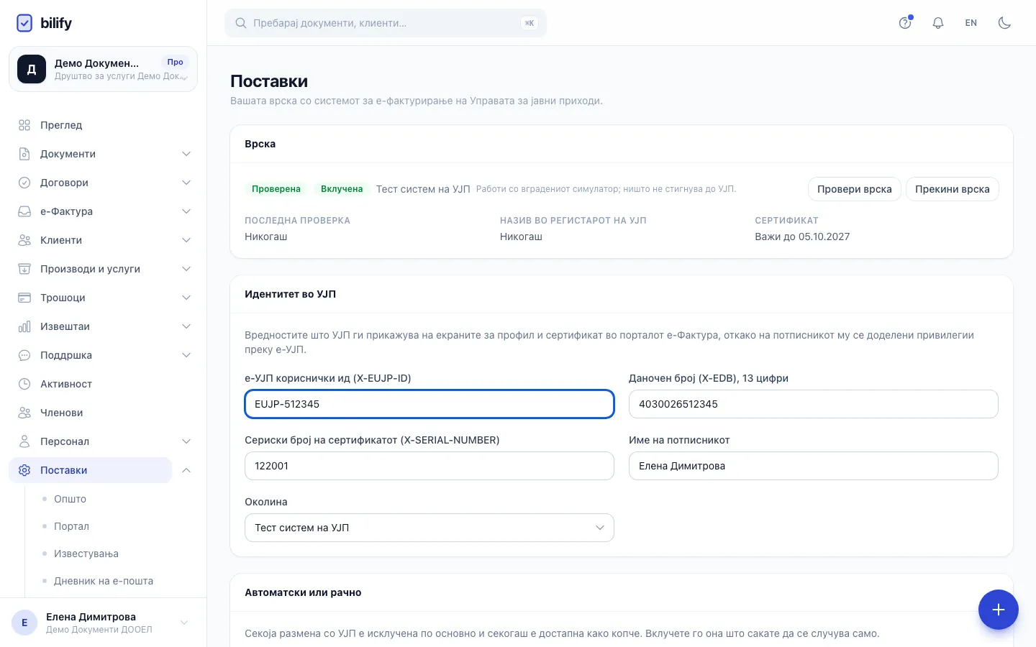This screenshot has width=1036, height=647.
Task: Collapse the Поставки menu chevron
Action: (186, 470)
